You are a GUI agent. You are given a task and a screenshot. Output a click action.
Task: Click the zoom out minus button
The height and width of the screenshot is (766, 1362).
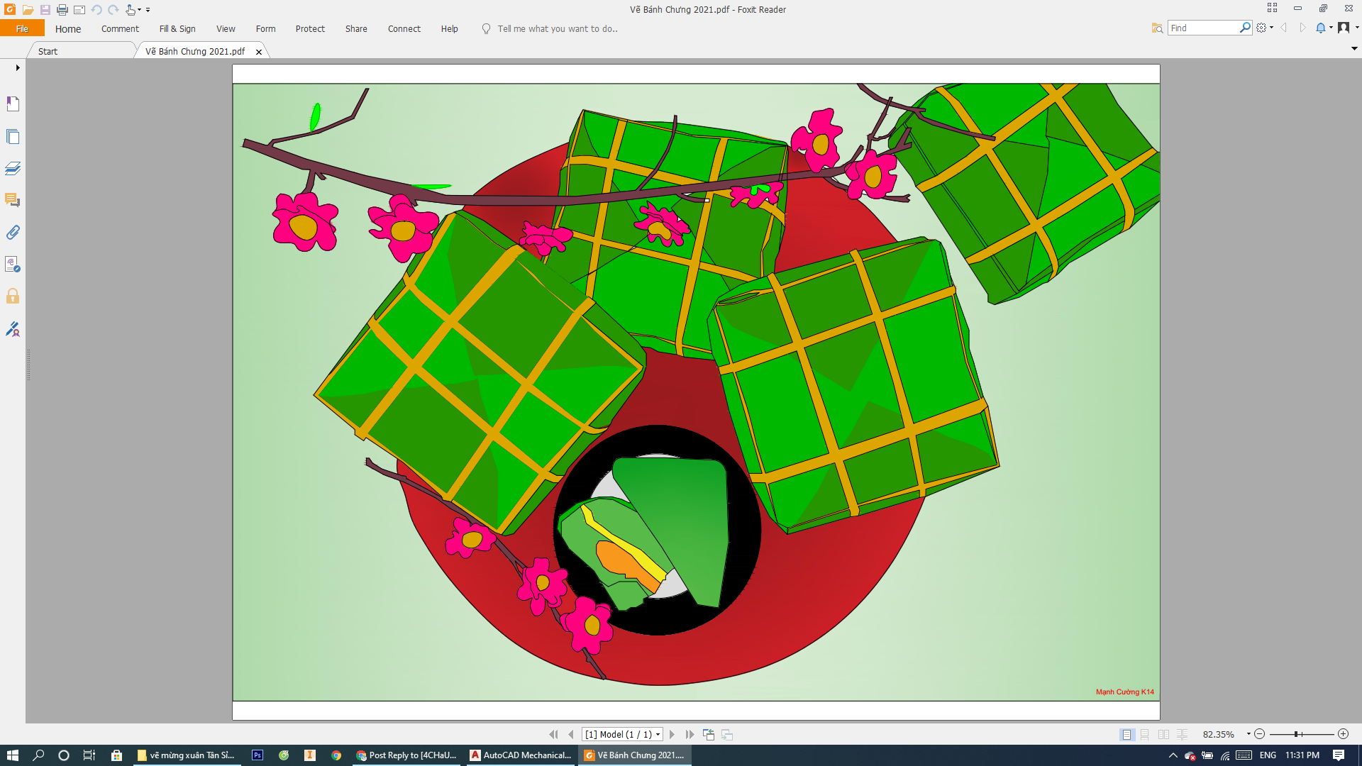pyautogui.click(x=1260, y=734)
